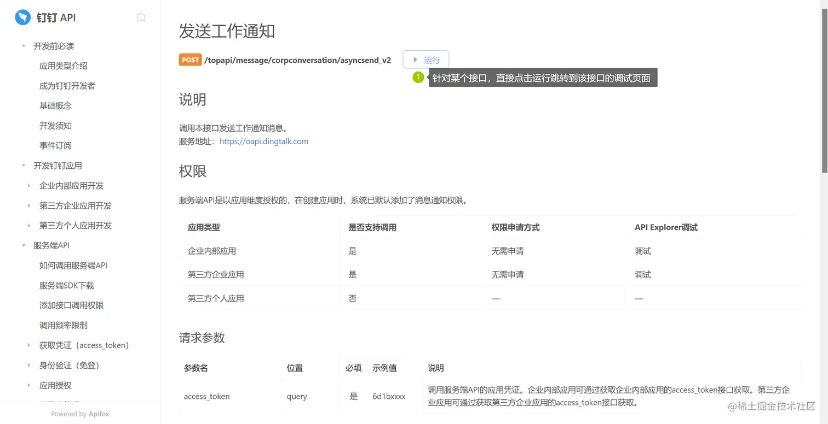Click the 应用类型 column header
The width and height of the screenshot is (828, 424).
click(204, 227)
